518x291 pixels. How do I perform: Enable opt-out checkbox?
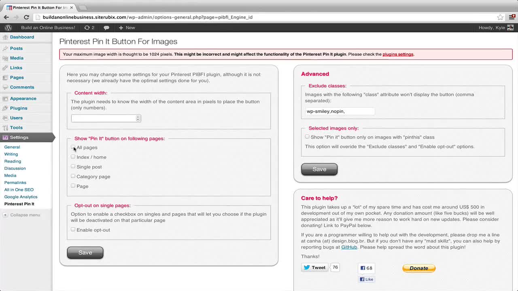(x=73, y=230)
